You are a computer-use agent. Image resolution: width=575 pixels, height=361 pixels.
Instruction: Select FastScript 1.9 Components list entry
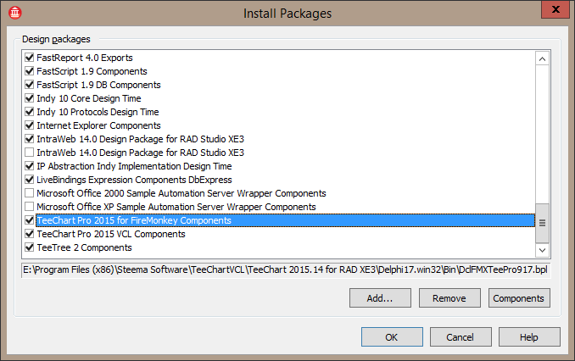point(92,71)
